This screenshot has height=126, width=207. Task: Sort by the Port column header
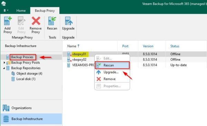(x=125, y=46)
